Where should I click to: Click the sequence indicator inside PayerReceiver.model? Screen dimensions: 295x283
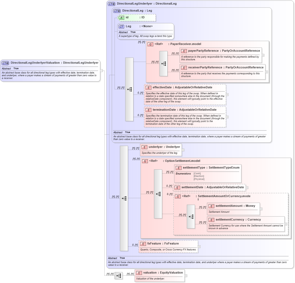[x=163, y=64]
